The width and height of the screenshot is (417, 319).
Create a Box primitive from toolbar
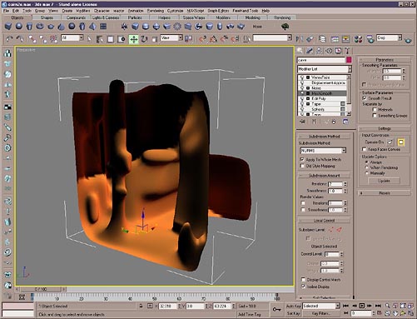click(8, 27)
